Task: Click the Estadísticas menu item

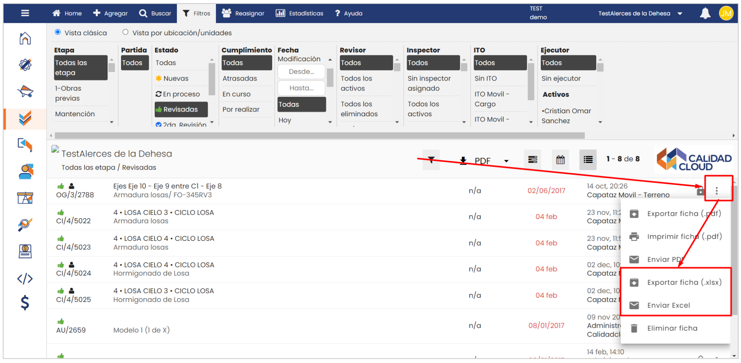Action: (299, 13)
